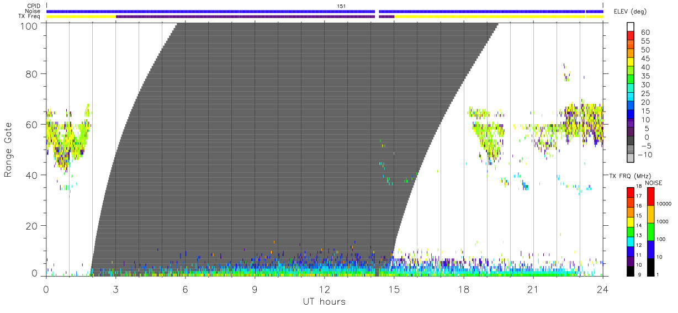Click the NOISE legend title
678x313 pixels.
click(x=653, y=183)
